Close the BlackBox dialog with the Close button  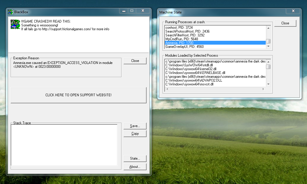click(135, 61)
